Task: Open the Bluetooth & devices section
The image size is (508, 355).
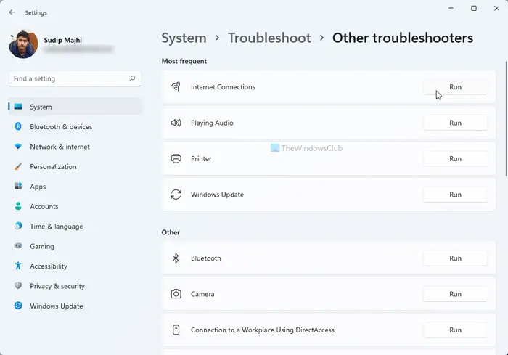Action: click(x=75, y=126)
